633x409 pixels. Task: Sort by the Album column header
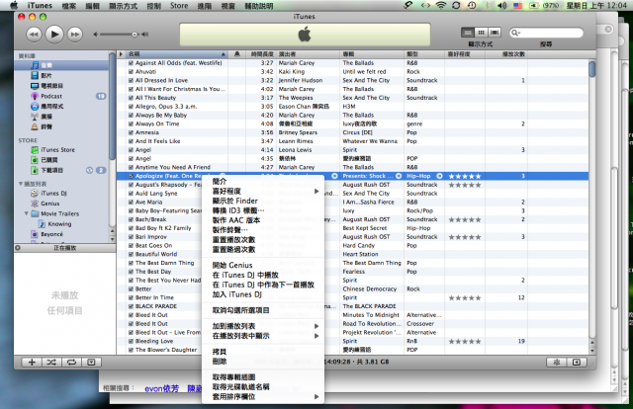tap(372, 54)
